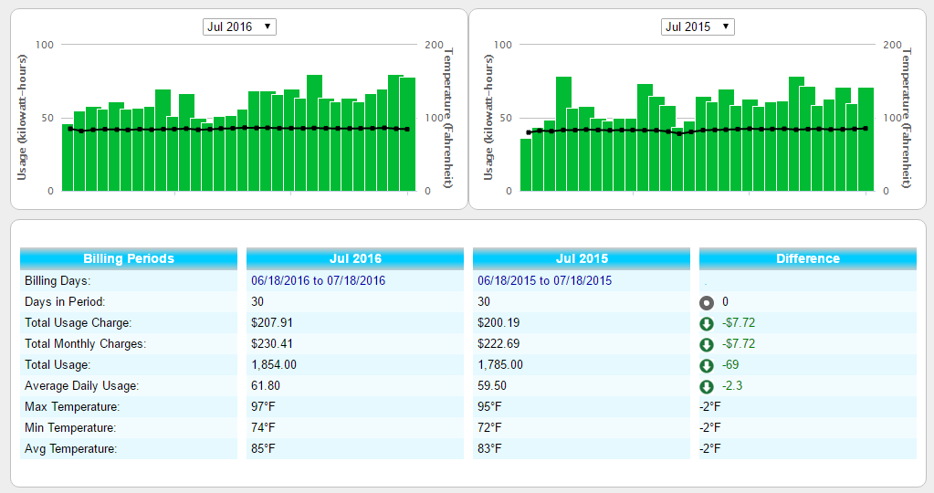Viewport: 934px width, 493px height.
Task: Click the first usage bar in the Jul 2015 chart
Action: [526, 165]
